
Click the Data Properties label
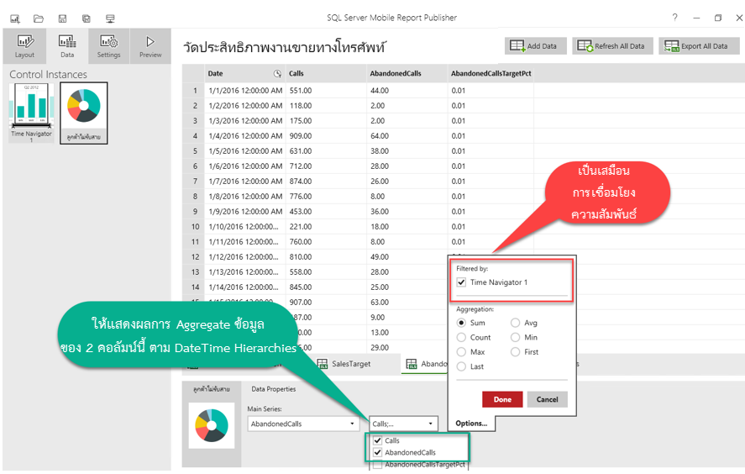pyautogui.click(x=273, y=389)
